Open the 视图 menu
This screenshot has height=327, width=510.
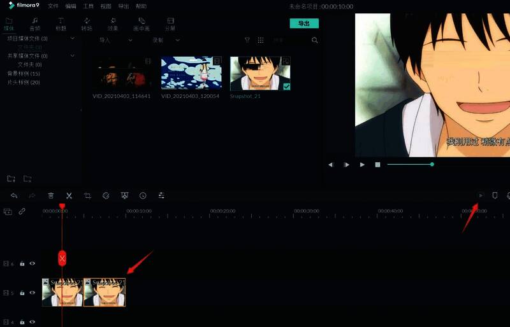pyautogui.click(x=106, y=6)
